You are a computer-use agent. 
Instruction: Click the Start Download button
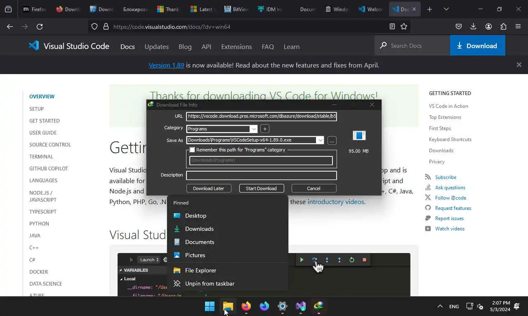click(x=262, y=188)
